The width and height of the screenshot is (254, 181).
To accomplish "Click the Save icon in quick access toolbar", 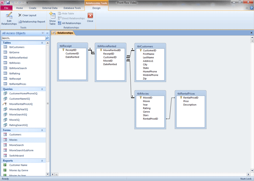I will click(x=8, y=2).
